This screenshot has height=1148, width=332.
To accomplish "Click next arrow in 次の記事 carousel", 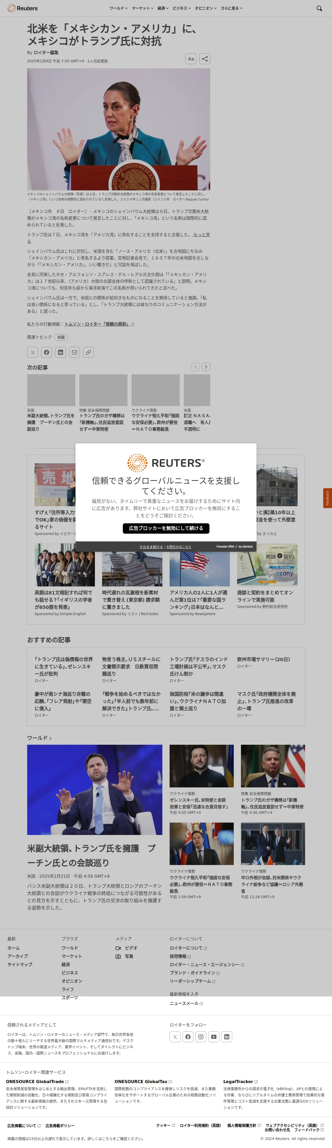I will (x=206, y=367).
